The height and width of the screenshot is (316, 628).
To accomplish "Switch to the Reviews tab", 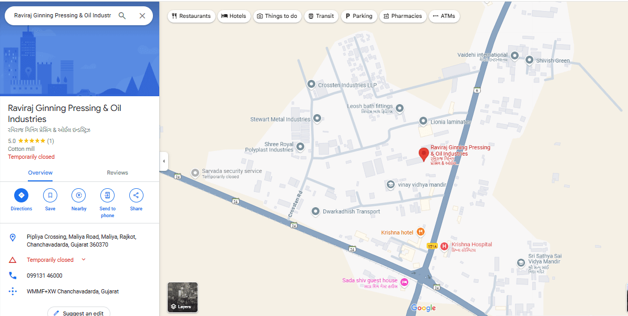I will coord(117,172).
